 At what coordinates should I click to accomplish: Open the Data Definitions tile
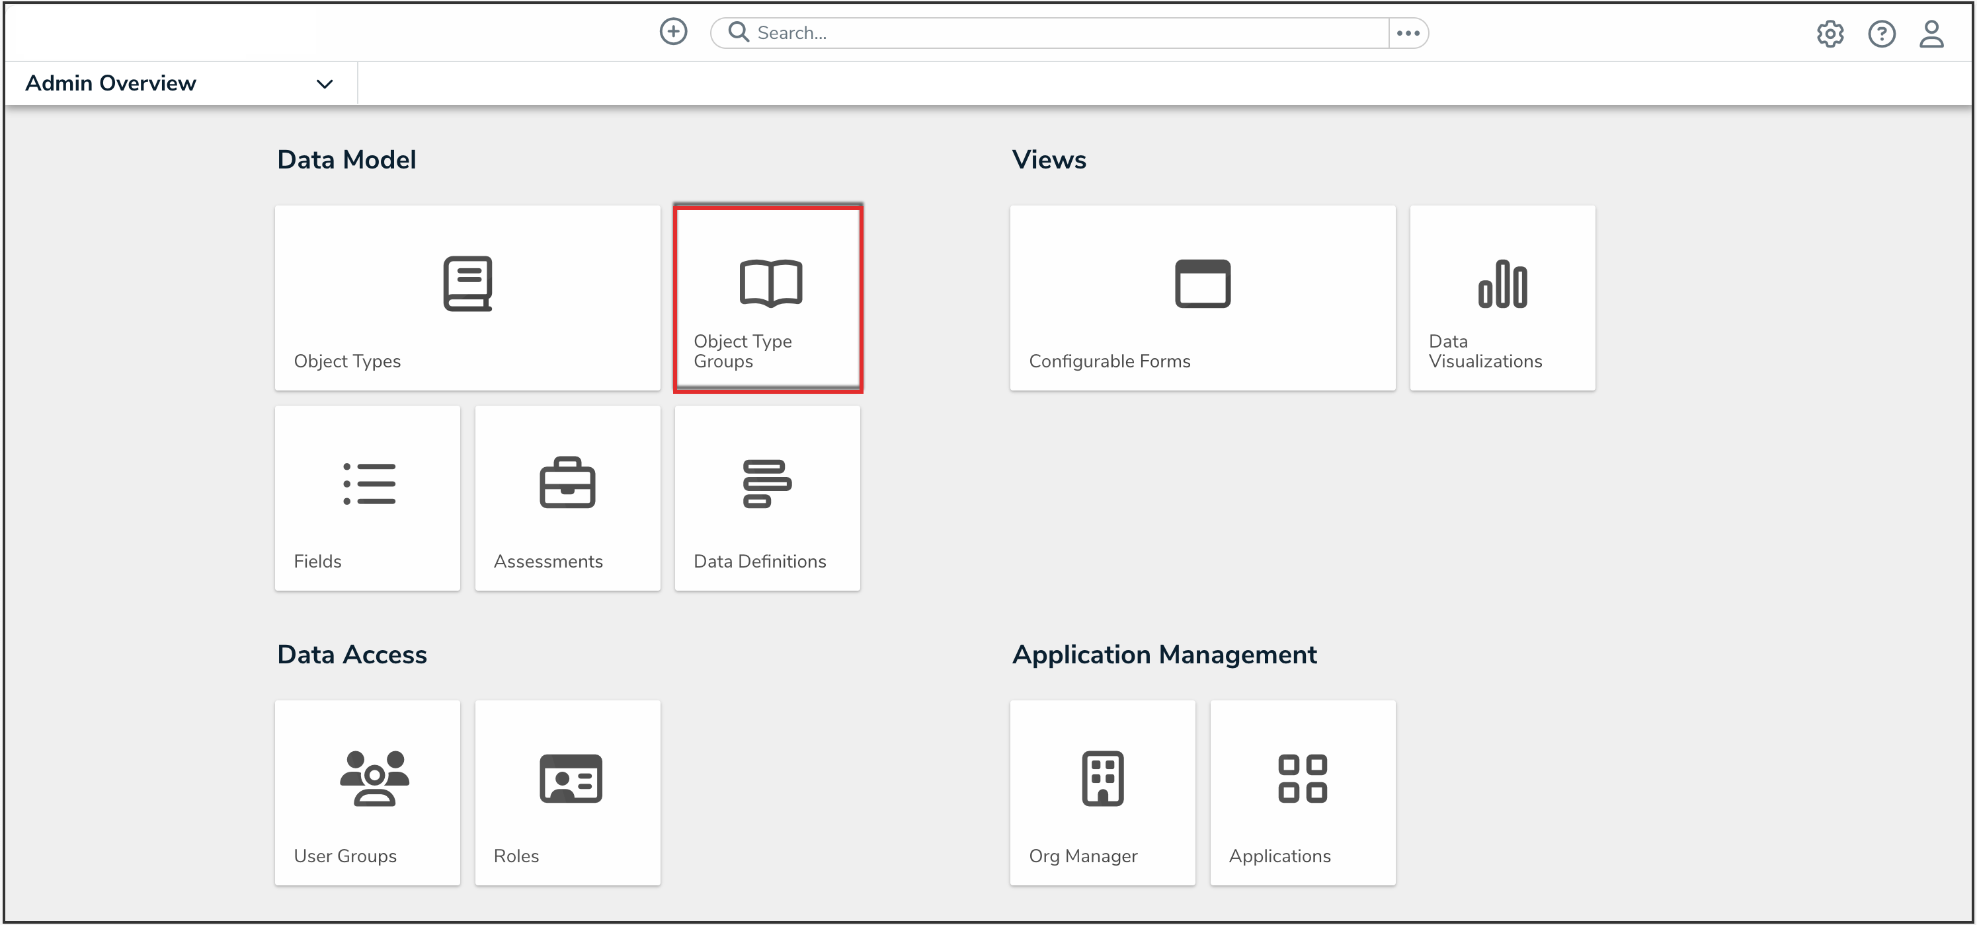coord(768,498)
